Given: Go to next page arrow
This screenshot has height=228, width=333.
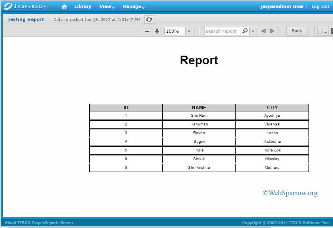Looking at the screenshot, I should click(272, 31).
